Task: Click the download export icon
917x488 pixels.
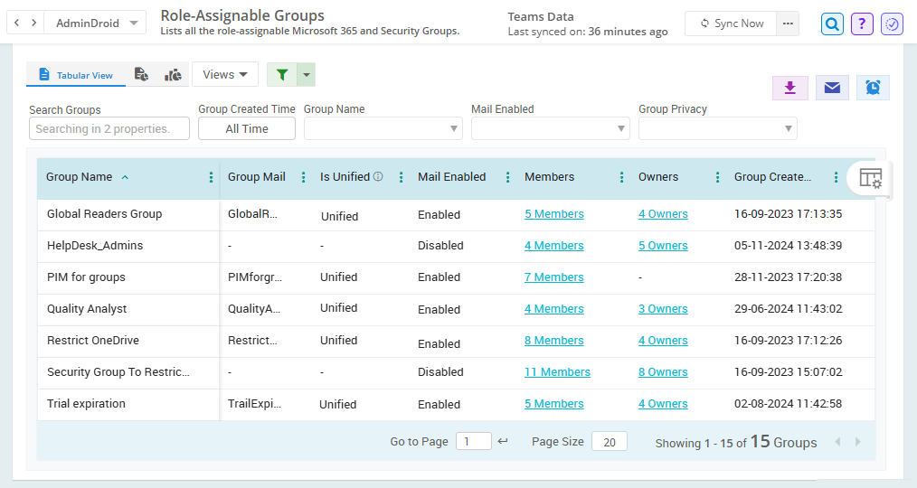Action: 789,88
